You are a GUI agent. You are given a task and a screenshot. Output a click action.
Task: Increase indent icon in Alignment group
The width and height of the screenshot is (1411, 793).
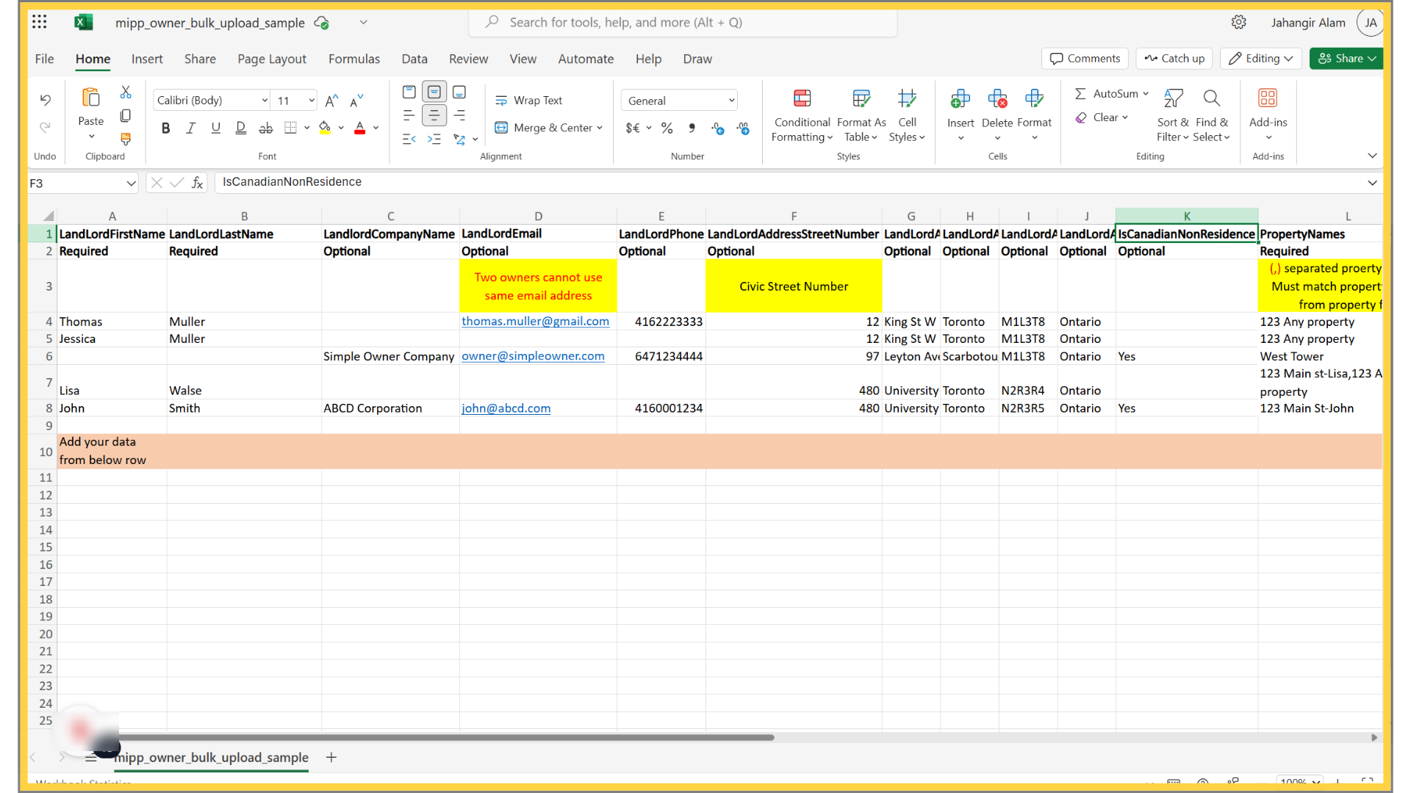click(x=434, y=139)
